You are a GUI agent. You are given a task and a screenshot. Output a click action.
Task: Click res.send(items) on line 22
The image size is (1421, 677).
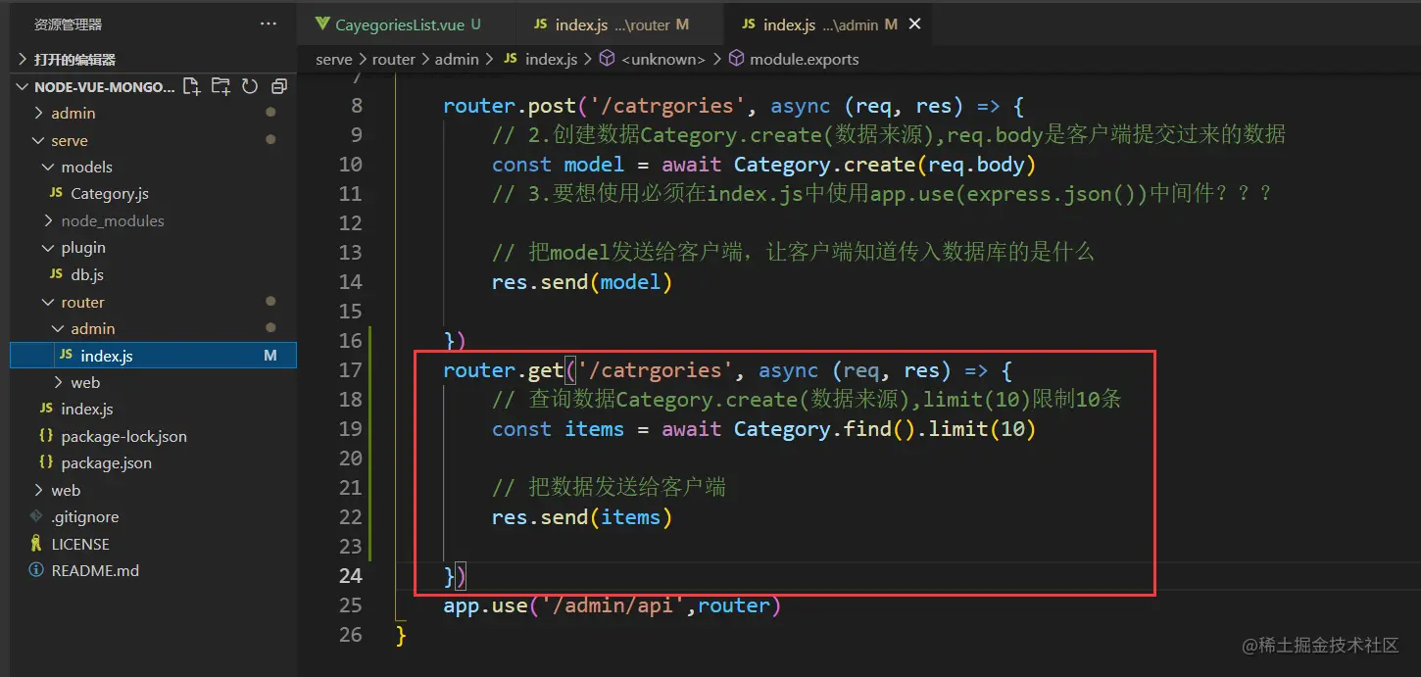[582, 517]
